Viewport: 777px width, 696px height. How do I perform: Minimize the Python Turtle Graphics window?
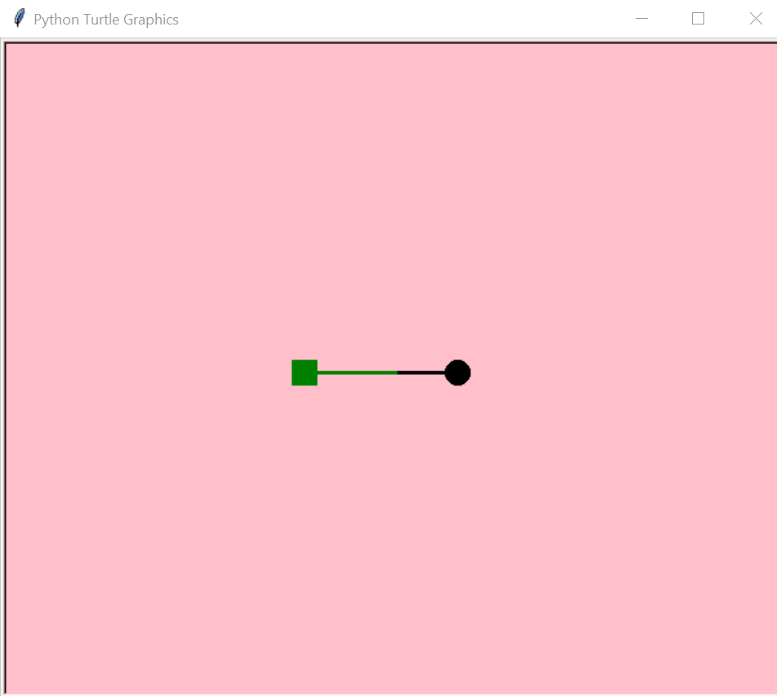641,19
